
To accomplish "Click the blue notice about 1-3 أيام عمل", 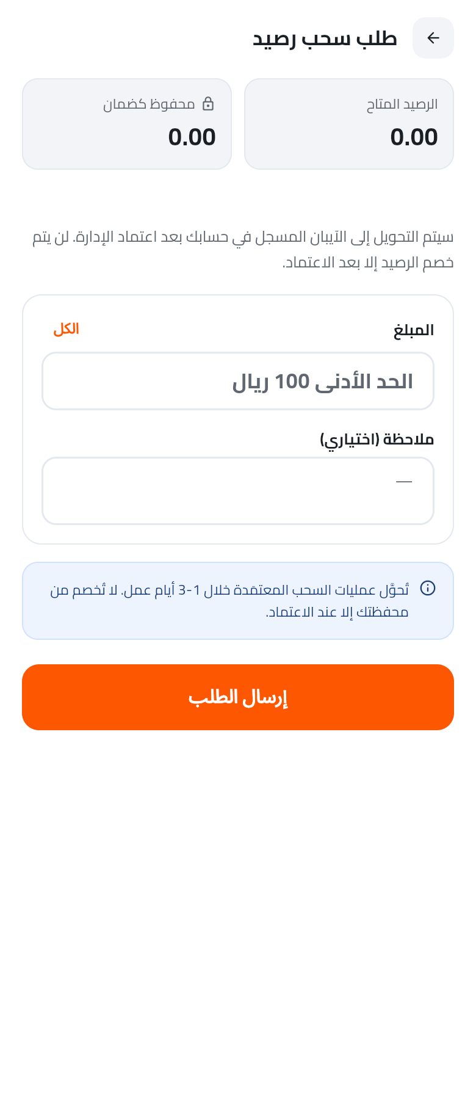I will coord(238,601).
